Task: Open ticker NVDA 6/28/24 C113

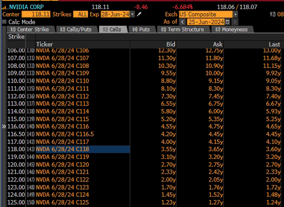Action: [x=62, y=103]
